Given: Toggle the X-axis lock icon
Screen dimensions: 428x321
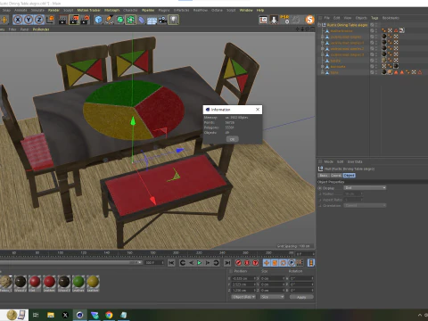Looking at the screenshot, I should click(x=18, y=20).
